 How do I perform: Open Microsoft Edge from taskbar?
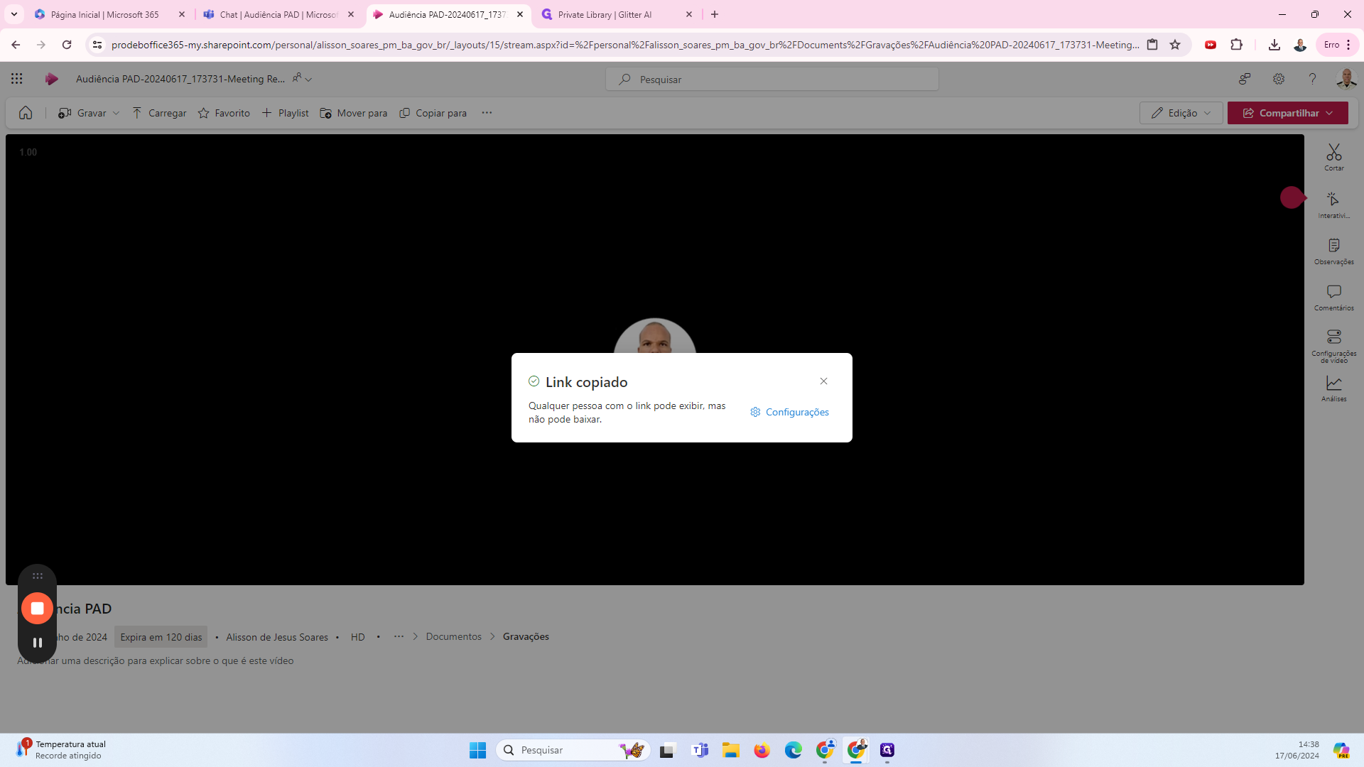[793, 750]
